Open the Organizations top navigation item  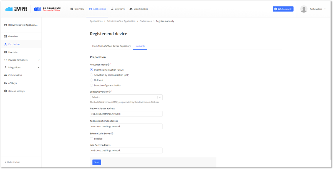click(139, 9)
